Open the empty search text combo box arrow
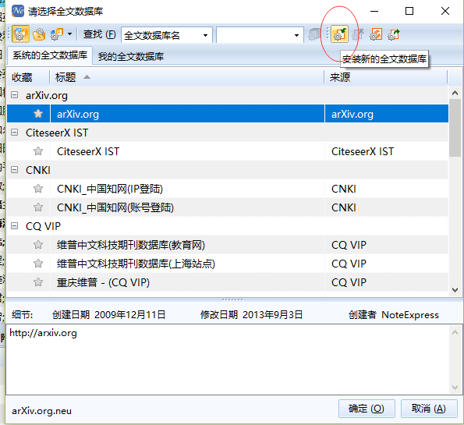This screenshot has width=464, height=425. (296, 36)
